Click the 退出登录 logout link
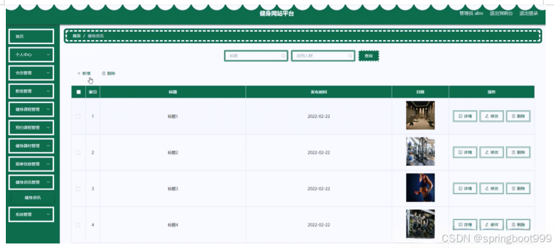This screenshot has height=248, width=554. (529, 14)
